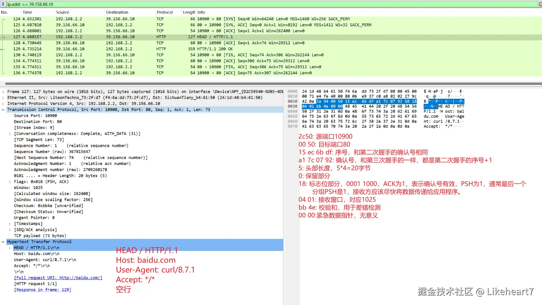Screen dimensions: 542x305
Task: Select the [Calculated window size: 262400] field
Action: pos(52,194)
